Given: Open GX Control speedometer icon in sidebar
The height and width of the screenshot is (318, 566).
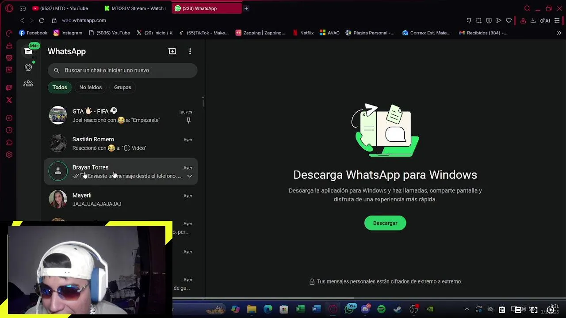Looking at the screenshot, I should (9, 33).
